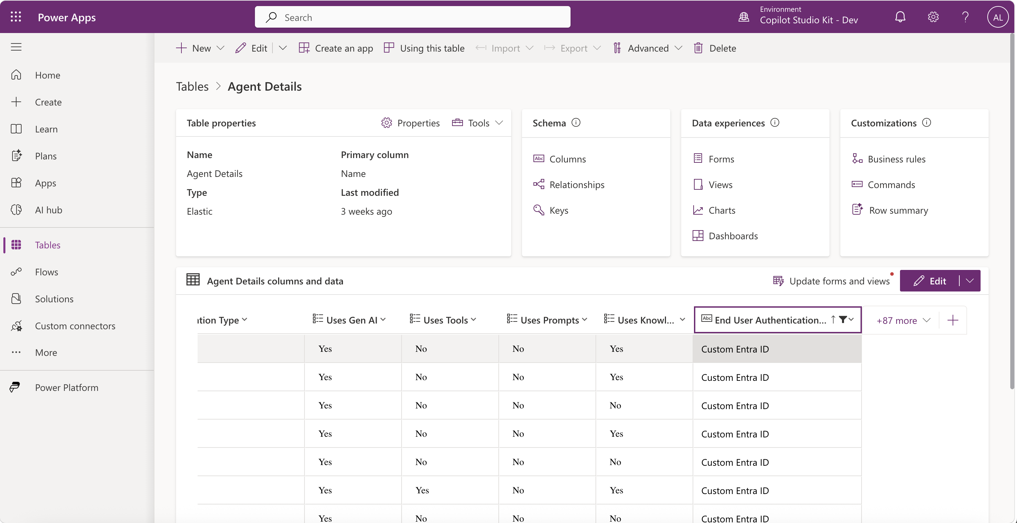
Task: Click the purple Edit button
Action: (930, 281)
